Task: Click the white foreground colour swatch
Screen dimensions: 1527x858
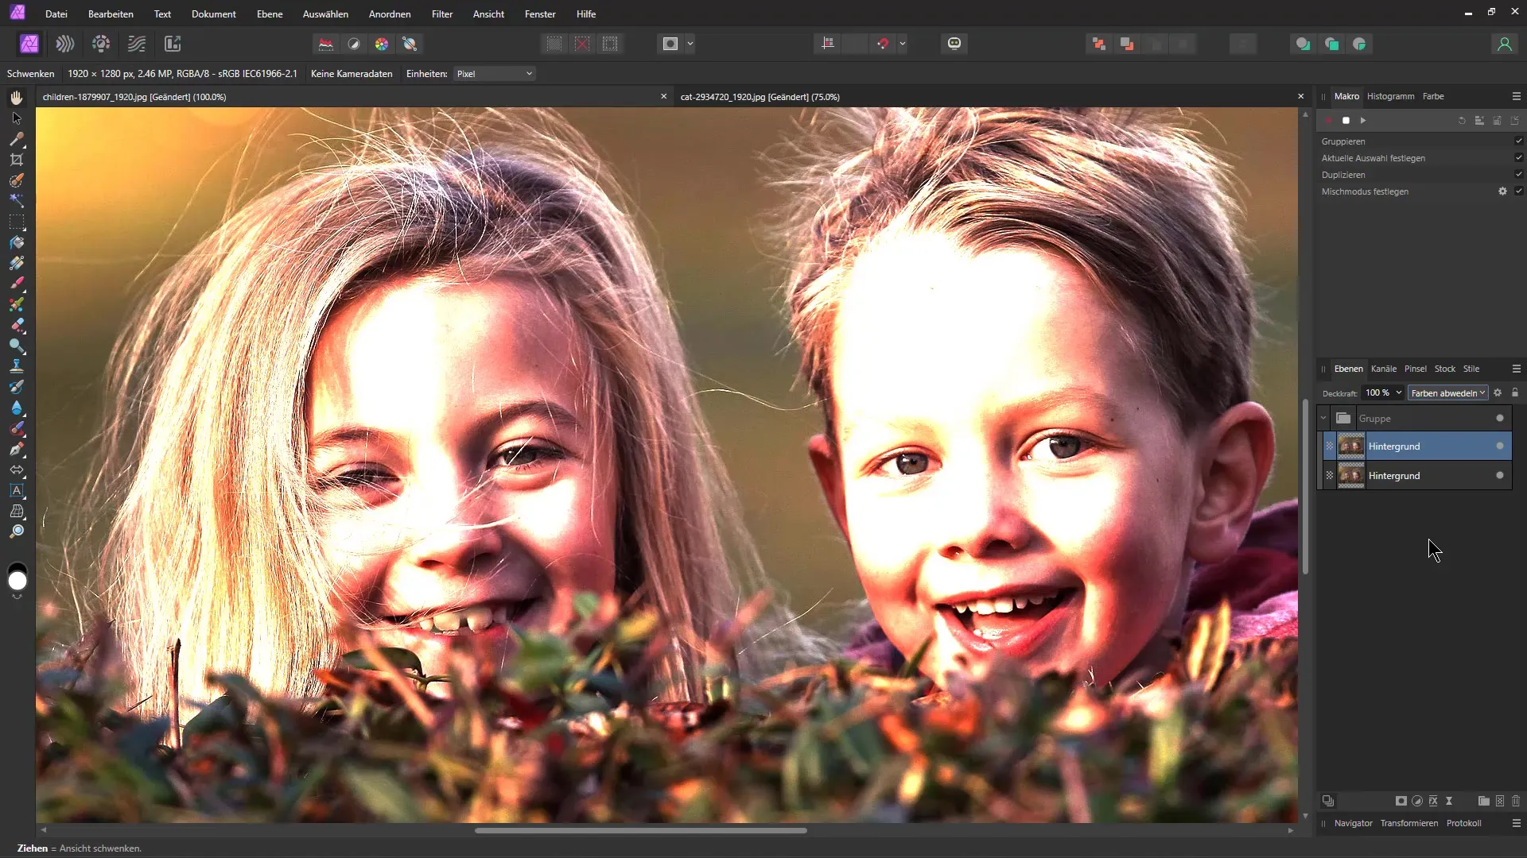Action: (x=17, y=582)
